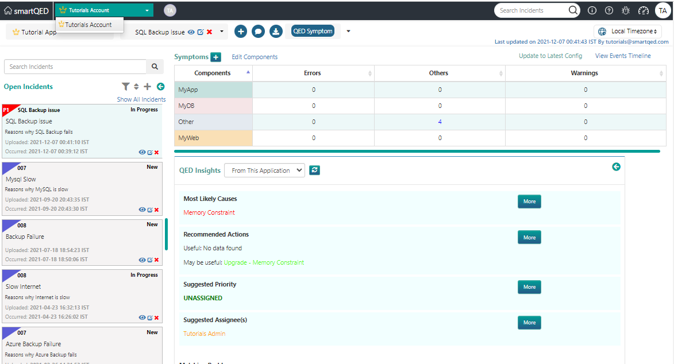Click the View Events Timeline link
674x364 pixels.
[623, 56]
